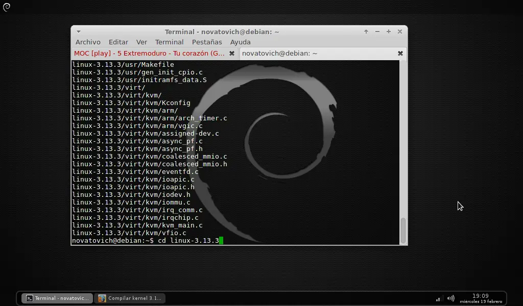Open the network signal tray icon

(x=439, y=298)
